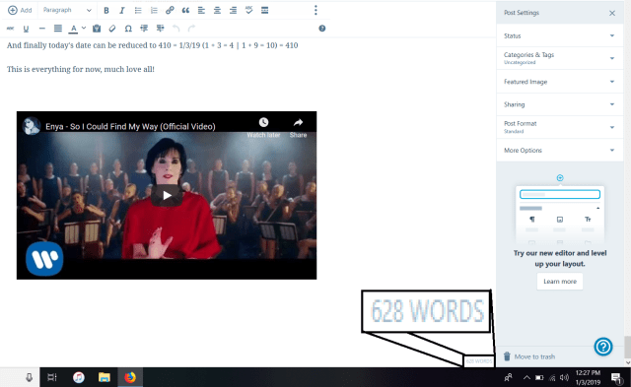Open Task View from taskbar
This screenshot has height=387, width=631.
click(52, 377)
